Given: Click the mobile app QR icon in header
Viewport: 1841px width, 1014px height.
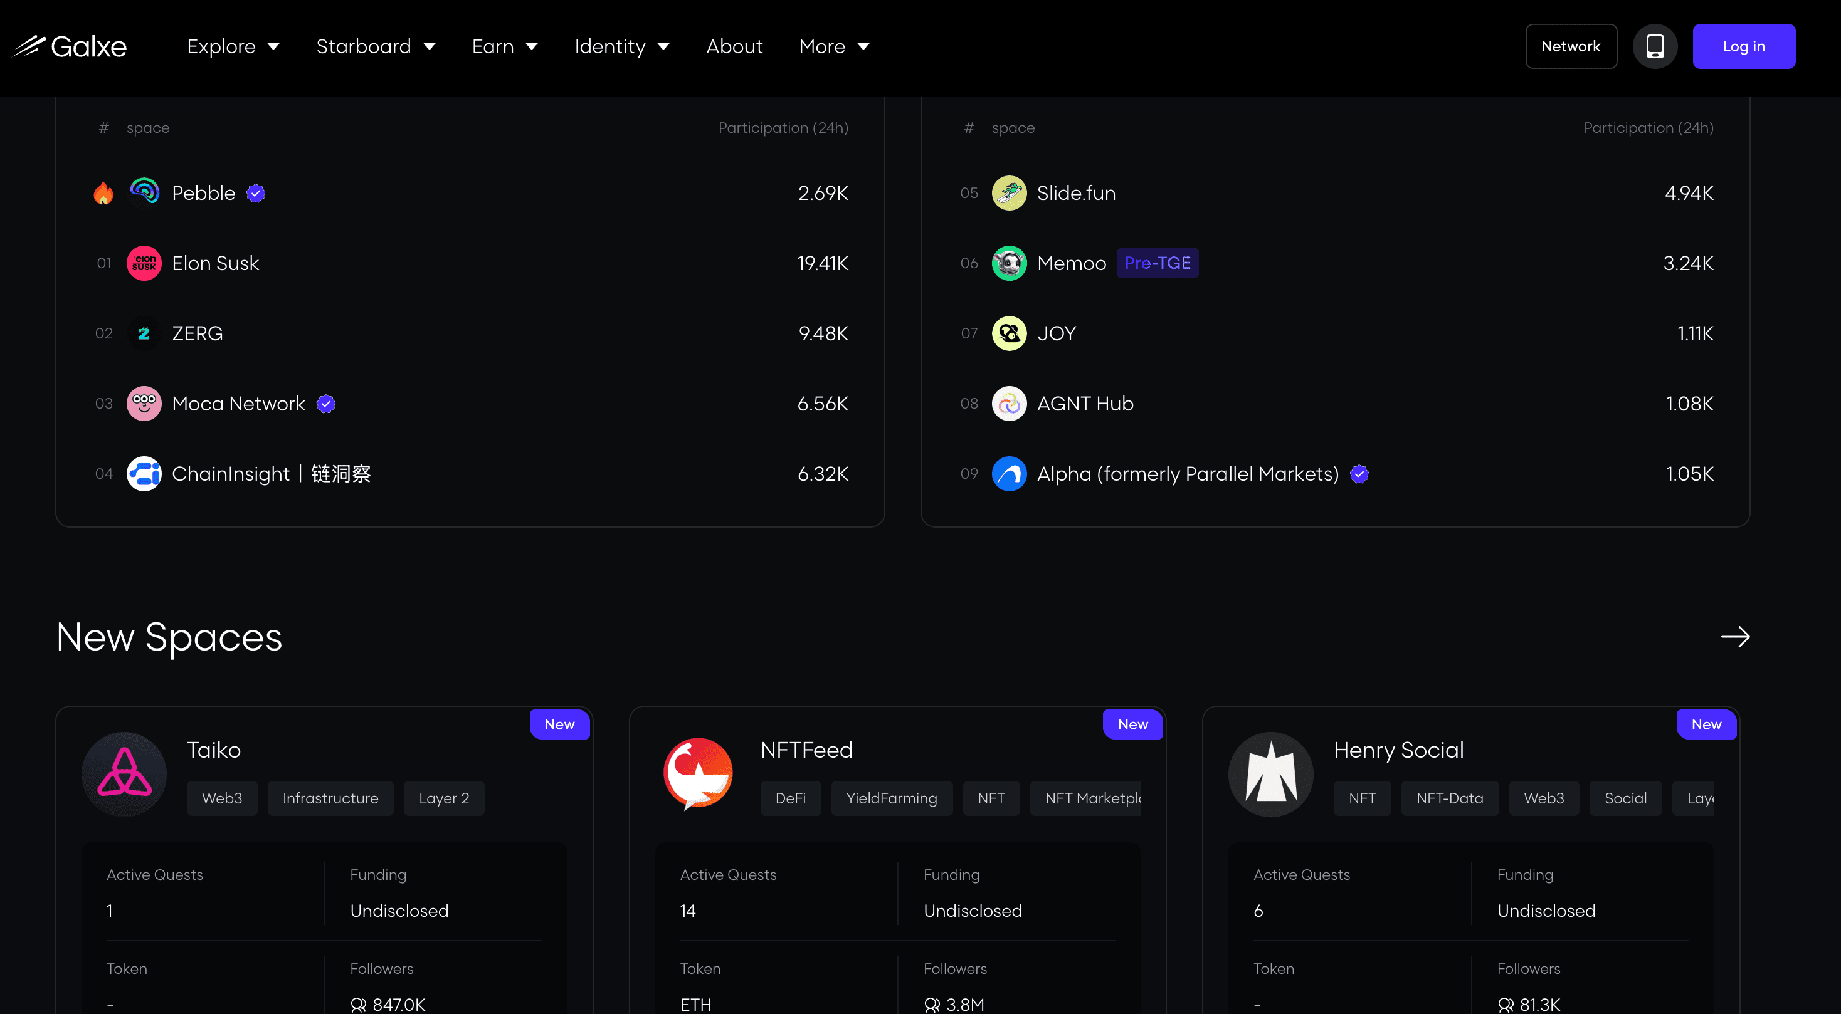Looking at the screenshot, I should tap(1655, 46).
